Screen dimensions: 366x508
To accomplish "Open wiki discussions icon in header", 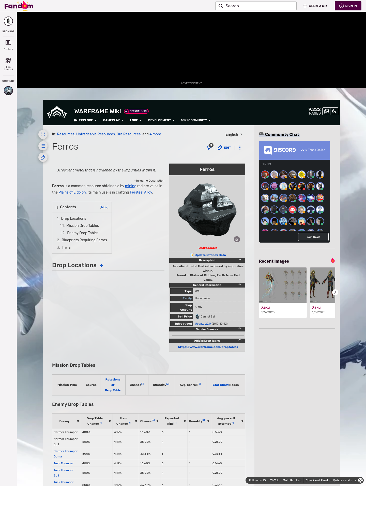I will [326, 111].
